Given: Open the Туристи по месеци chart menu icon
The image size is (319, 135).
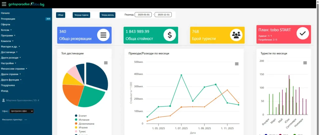Looking at the screenshot, I should pos(305,63).
